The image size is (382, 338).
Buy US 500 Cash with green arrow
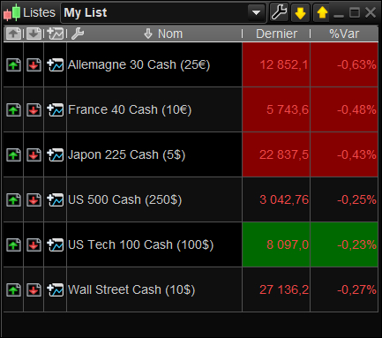click(x=13, y=200)
